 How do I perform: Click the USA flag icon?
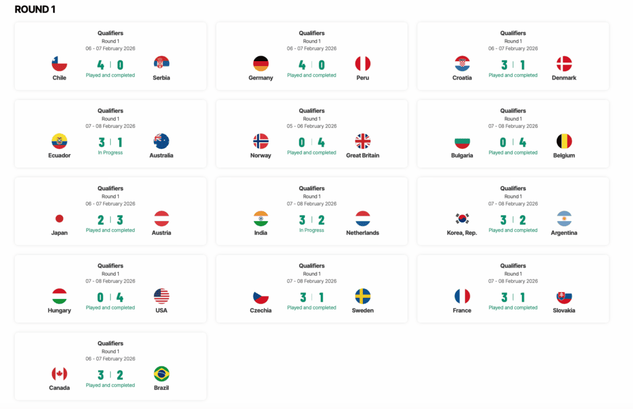click(x=161, y=296)
